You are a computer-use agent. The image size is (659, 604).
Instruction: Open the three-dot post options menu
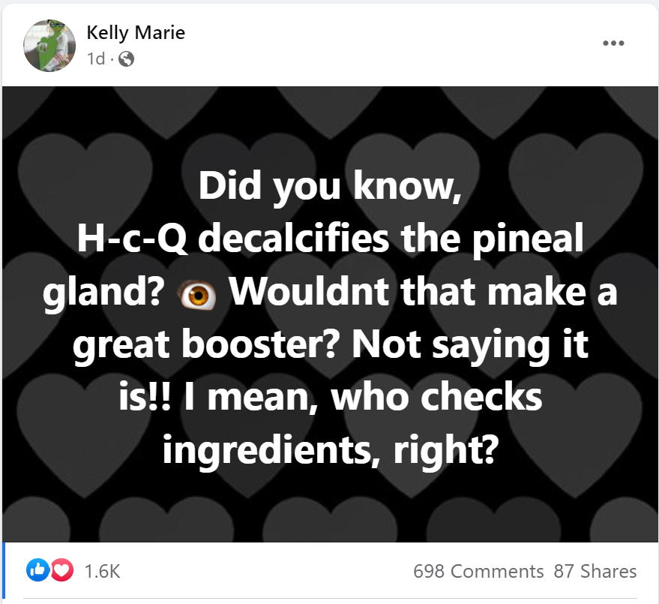pyautogui.click(x=613, y=44)
